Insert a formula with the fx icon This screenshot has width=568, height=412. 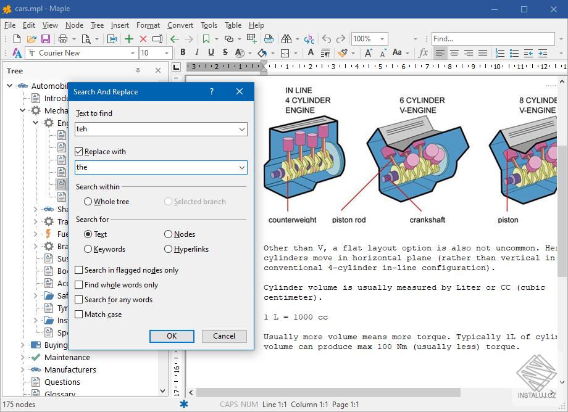tap(423, 53)
